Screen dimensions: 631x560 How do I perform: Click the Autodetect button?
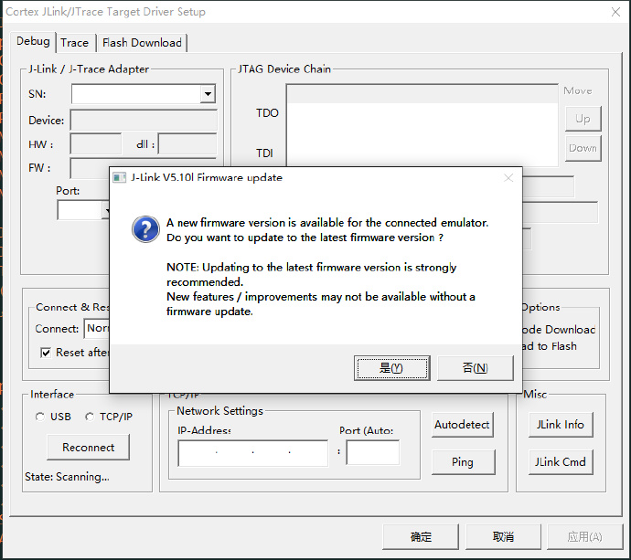tap(462, 425)
